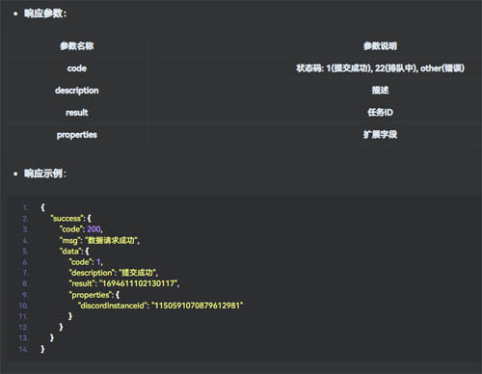Click the "code": 1 line in data
482x374 pixels.
point(86,262)
